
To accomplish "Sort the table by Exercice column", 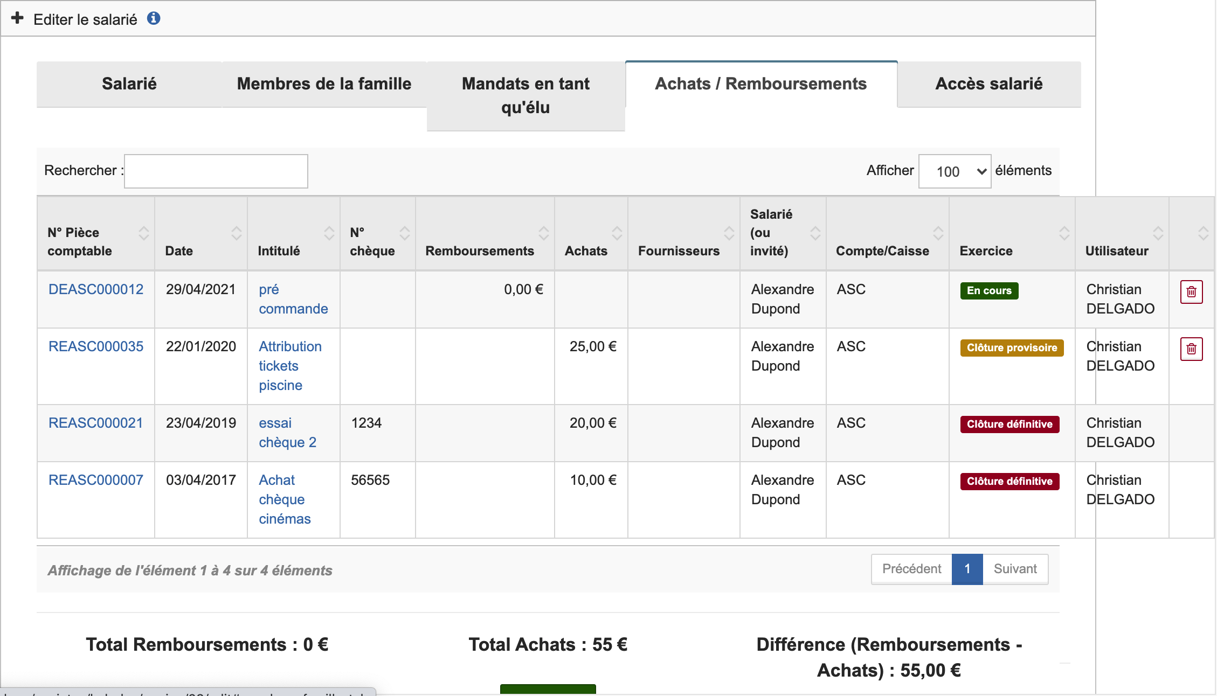I will point(1064,233).
